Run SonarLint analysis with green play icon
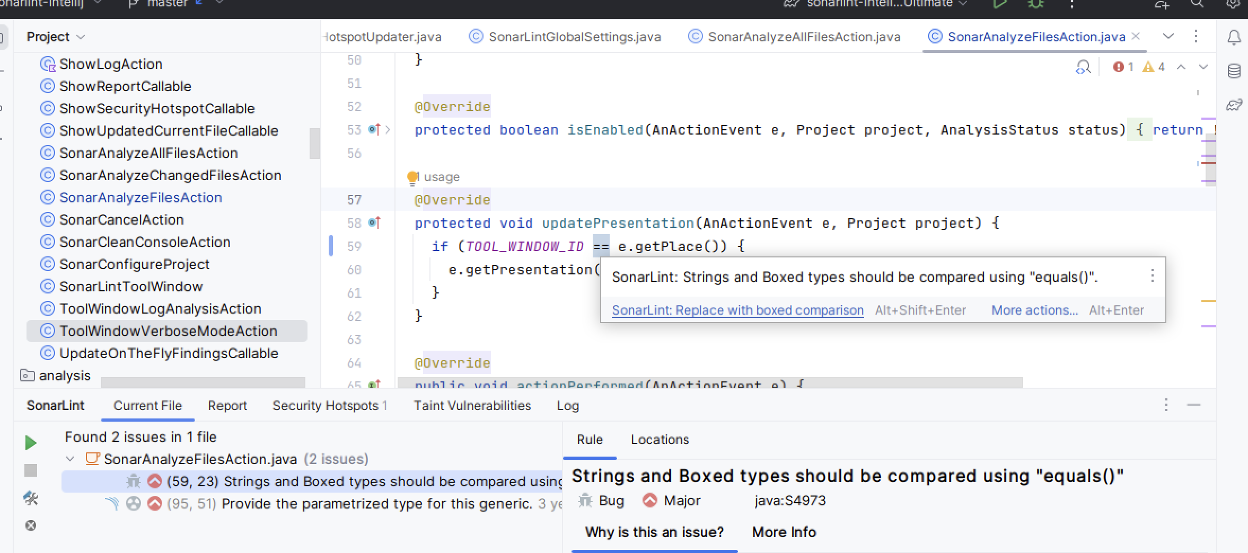Screen dimensions: 1248x553 click(31, 443)
